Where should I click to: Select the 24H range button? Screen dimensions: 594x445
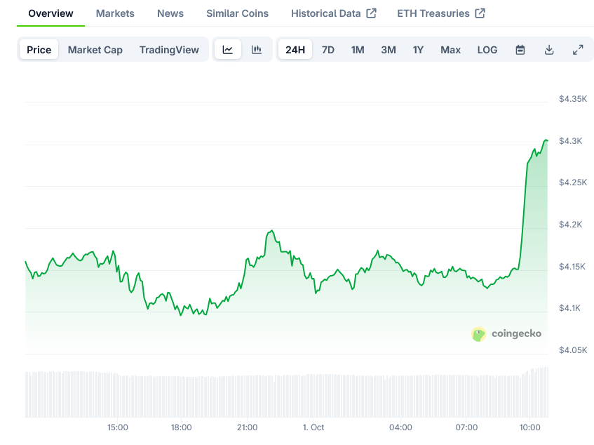pyautogui.click(x=295, y=49)
